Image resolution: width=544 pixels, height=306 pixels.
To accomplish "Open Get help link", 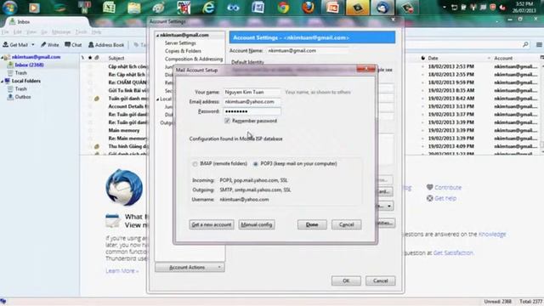I will (x=445, y=198).
